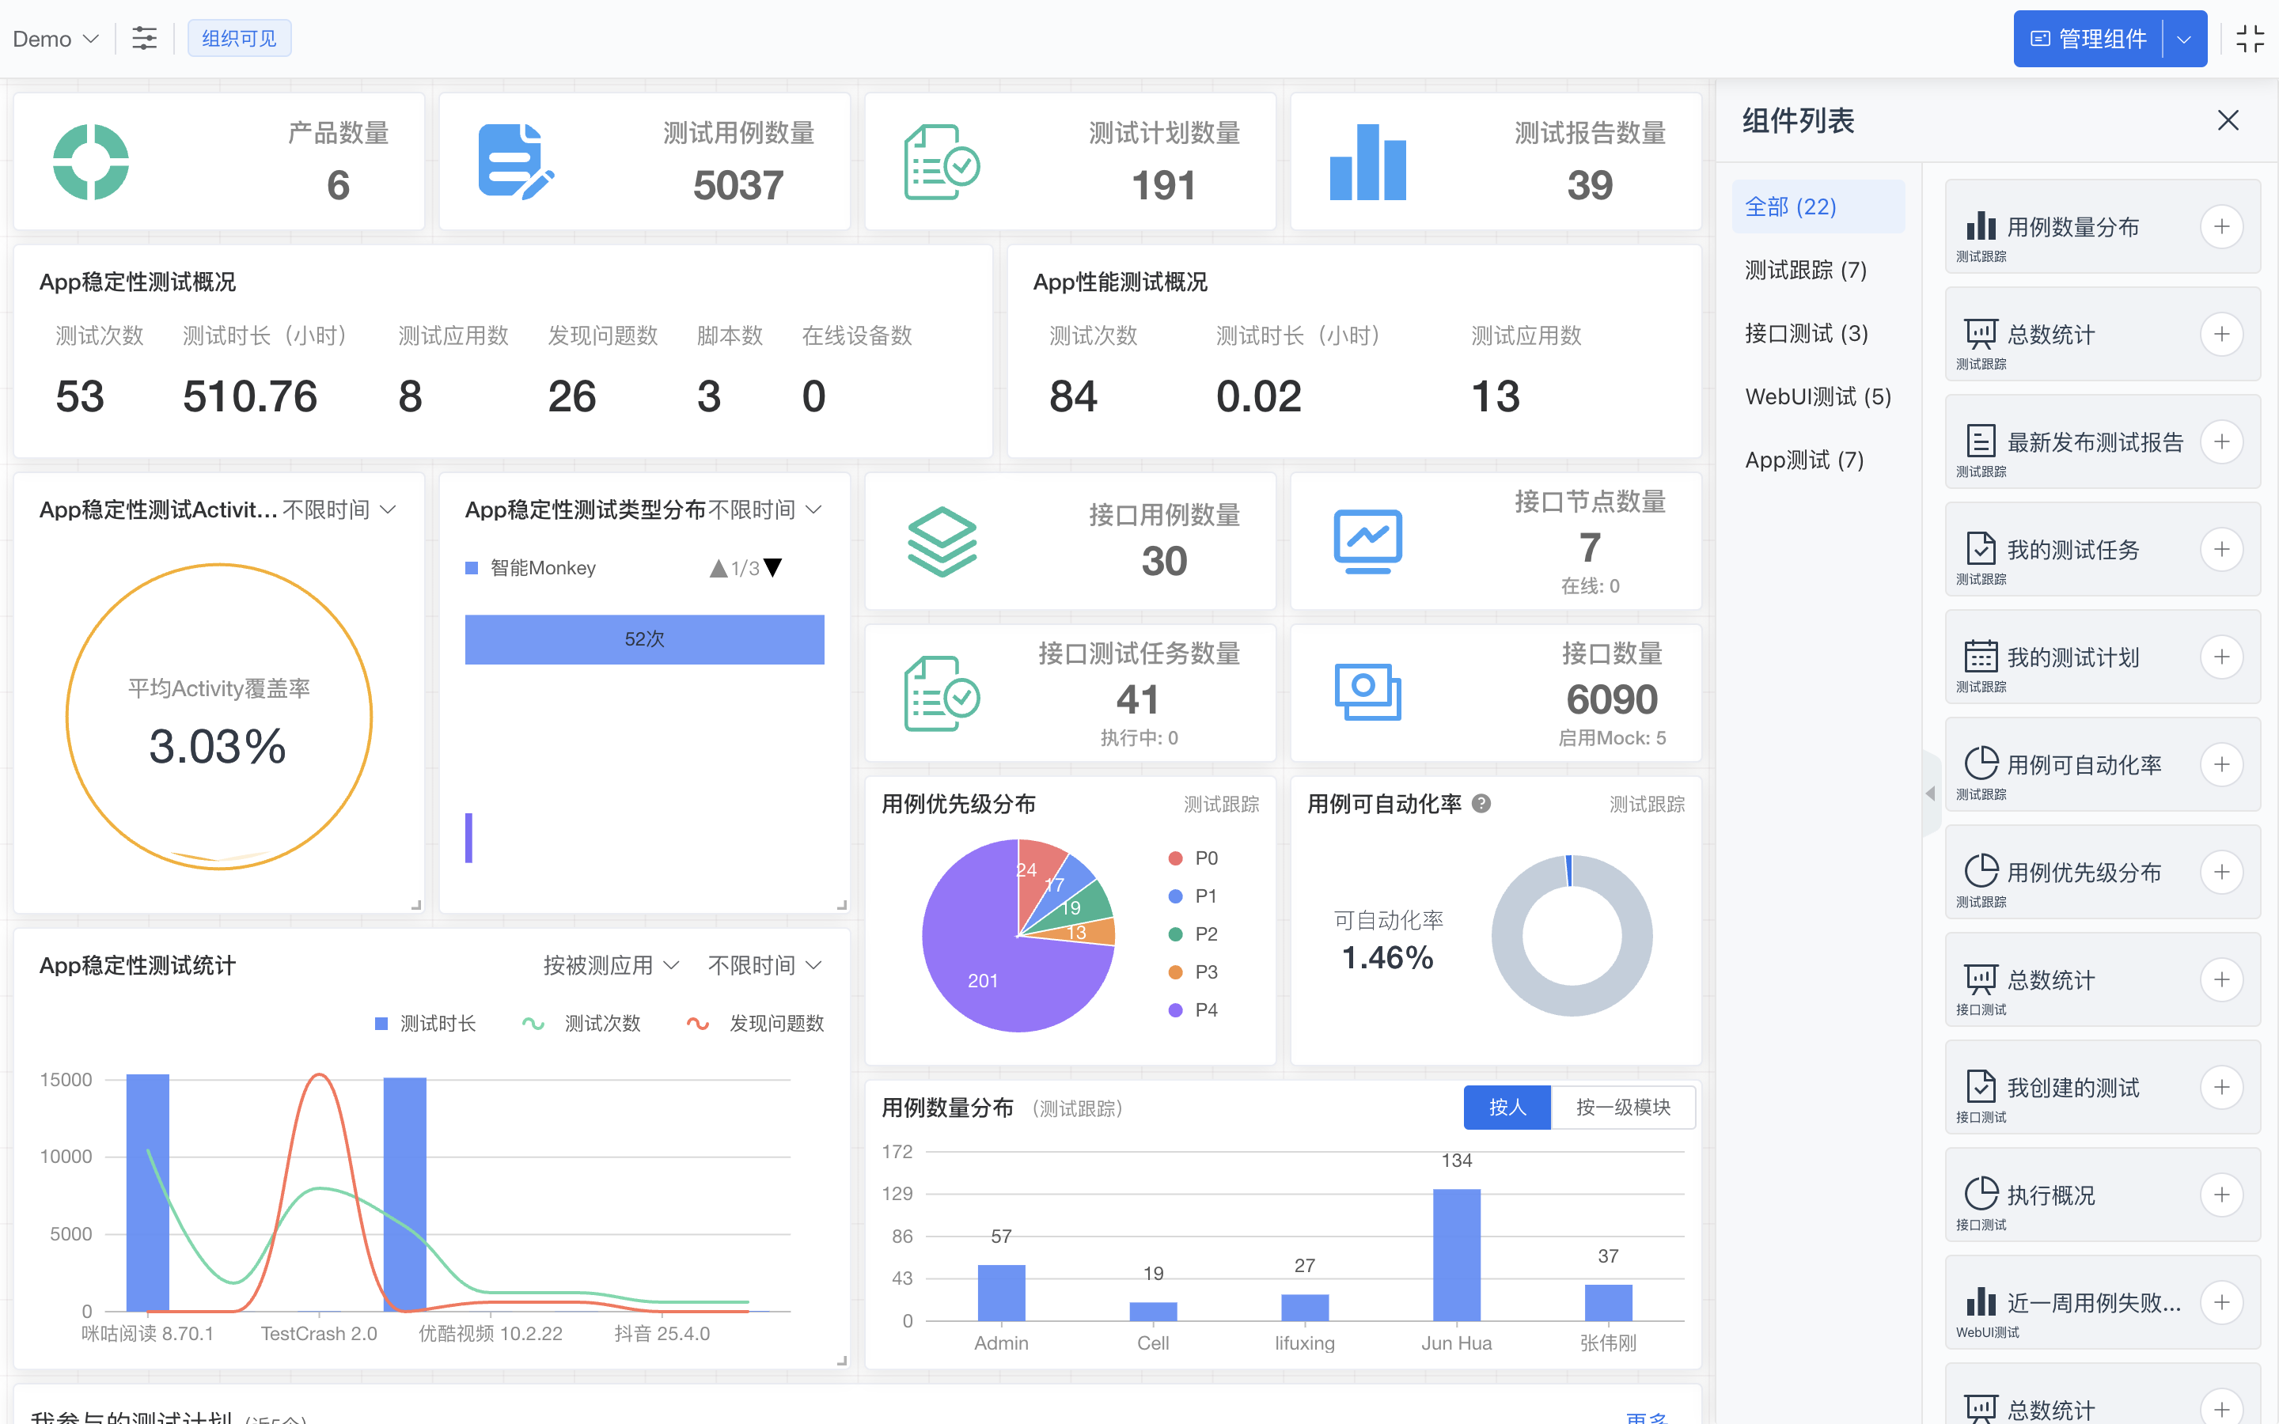Click the 接口测试任务数量 checklist icon

tap(942, 693)
